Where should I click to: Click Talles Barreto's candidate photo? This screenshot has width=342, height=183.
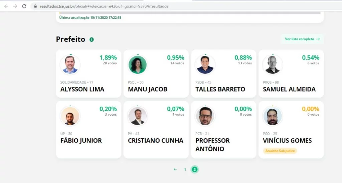pos(205,64)
